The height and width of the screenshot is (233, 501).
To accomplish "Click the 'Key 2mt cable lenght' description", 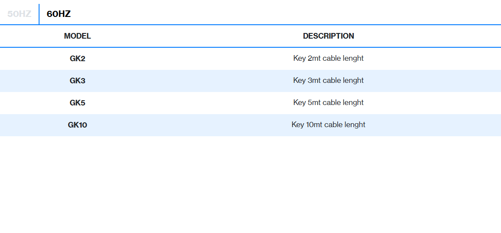I will 328,58.
